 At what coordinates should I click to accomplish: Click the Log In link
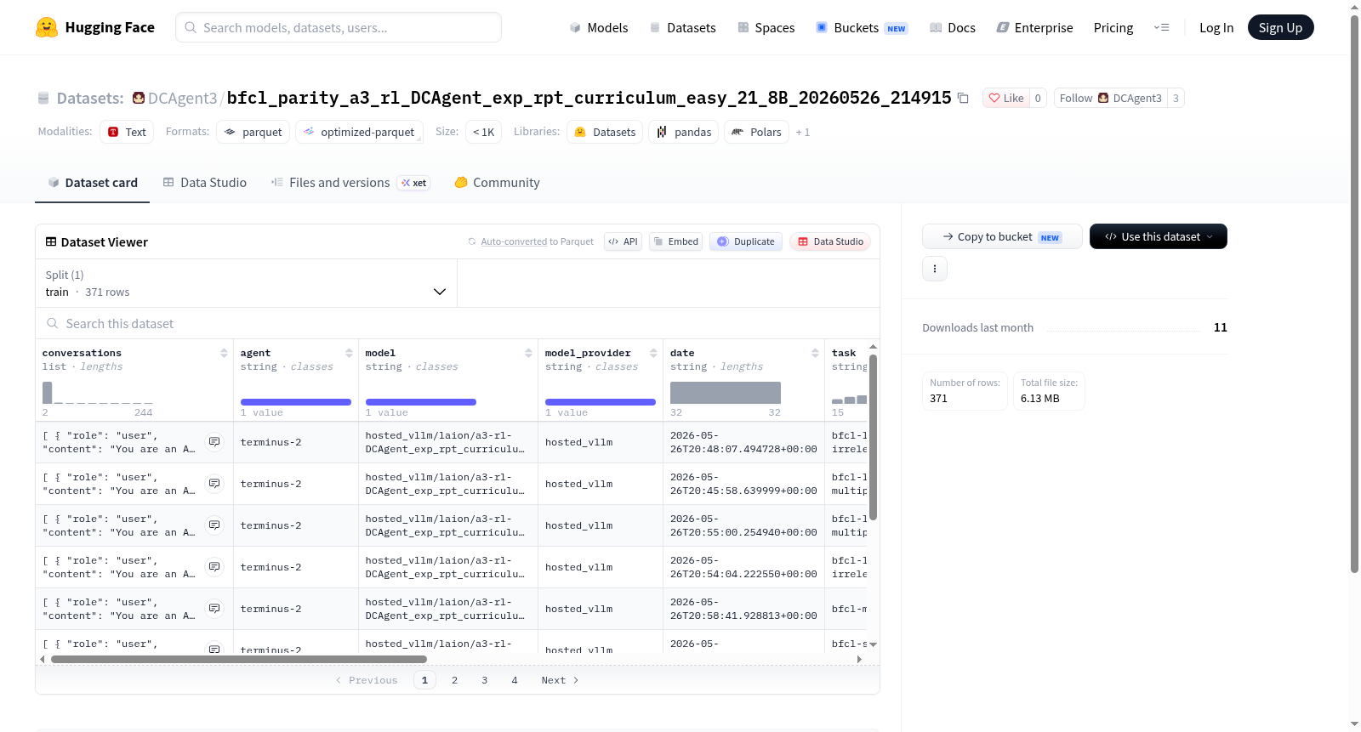(x=1216, y=27)
